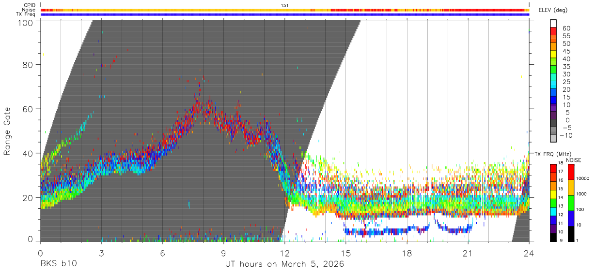Click the 80 tick on Range Gate axis
The width and height of the screenshot is (595, 274).
(x=29, y=64)
